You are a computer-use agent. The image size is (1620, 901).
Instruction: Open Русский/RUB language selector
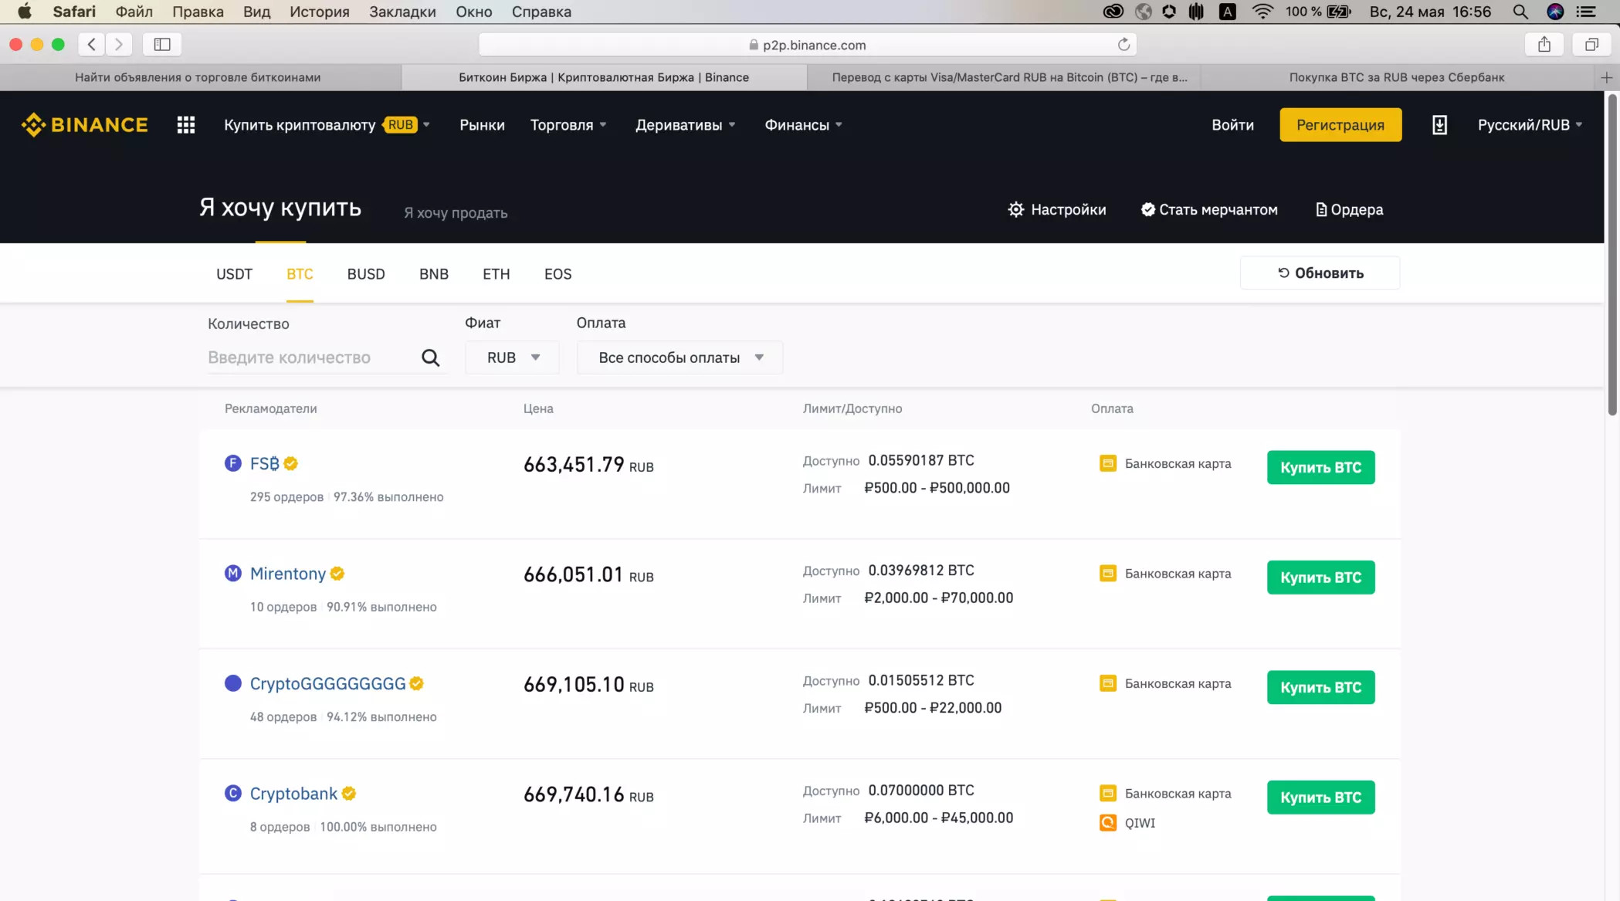pos(1529,125)
